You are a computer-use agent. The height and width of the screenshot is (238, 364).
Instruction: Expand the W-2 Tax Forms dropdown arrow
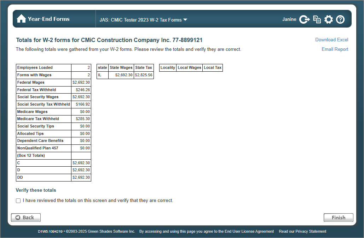tap(185, 20)
